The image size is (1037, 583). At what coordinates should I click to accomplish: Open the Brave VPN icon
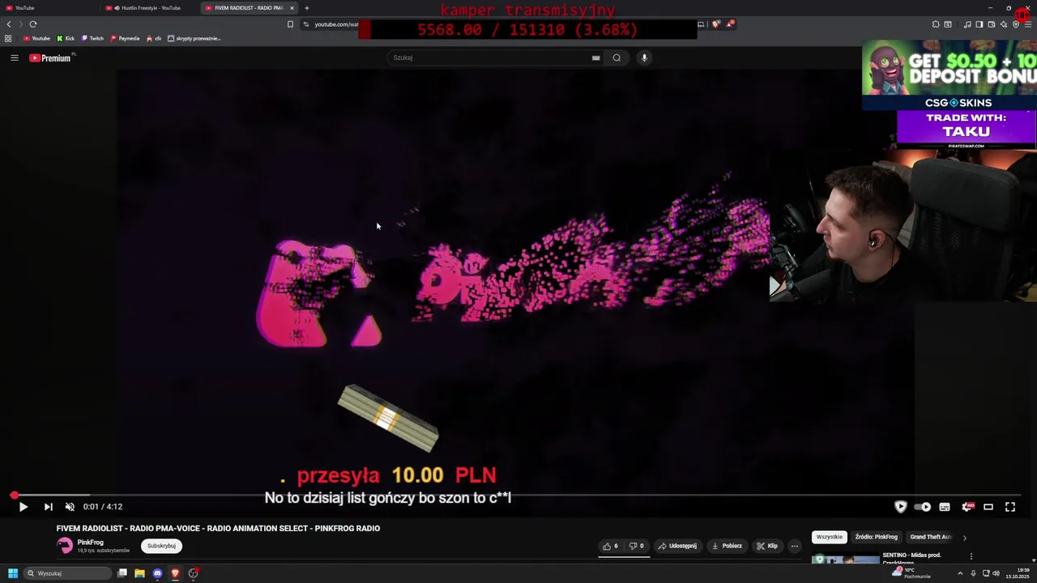point(1016,24)
